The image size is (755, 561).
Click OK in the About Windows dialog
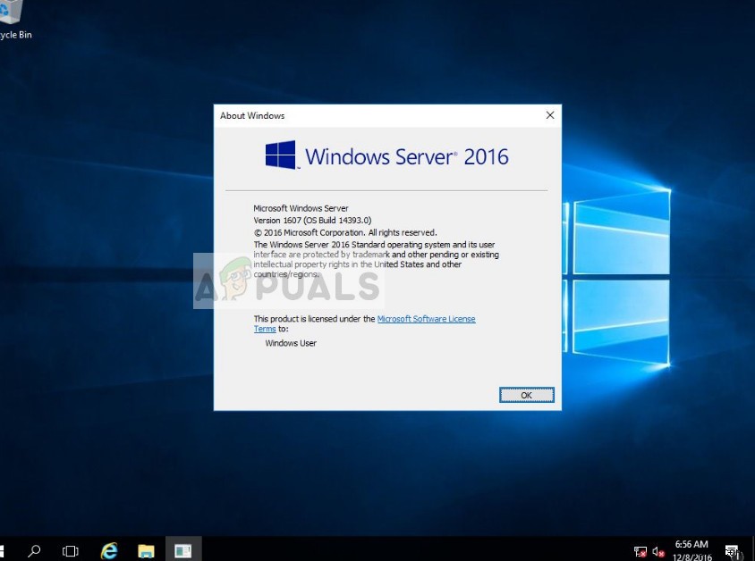[526, 395]
